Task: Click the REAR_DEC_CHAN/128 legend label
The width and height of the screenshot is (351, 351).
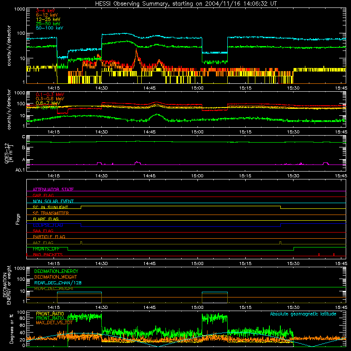Action: click(x=58, y=283)
